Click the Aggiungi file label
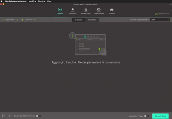The width and height of the screenshot is (172, 119). 10,20
